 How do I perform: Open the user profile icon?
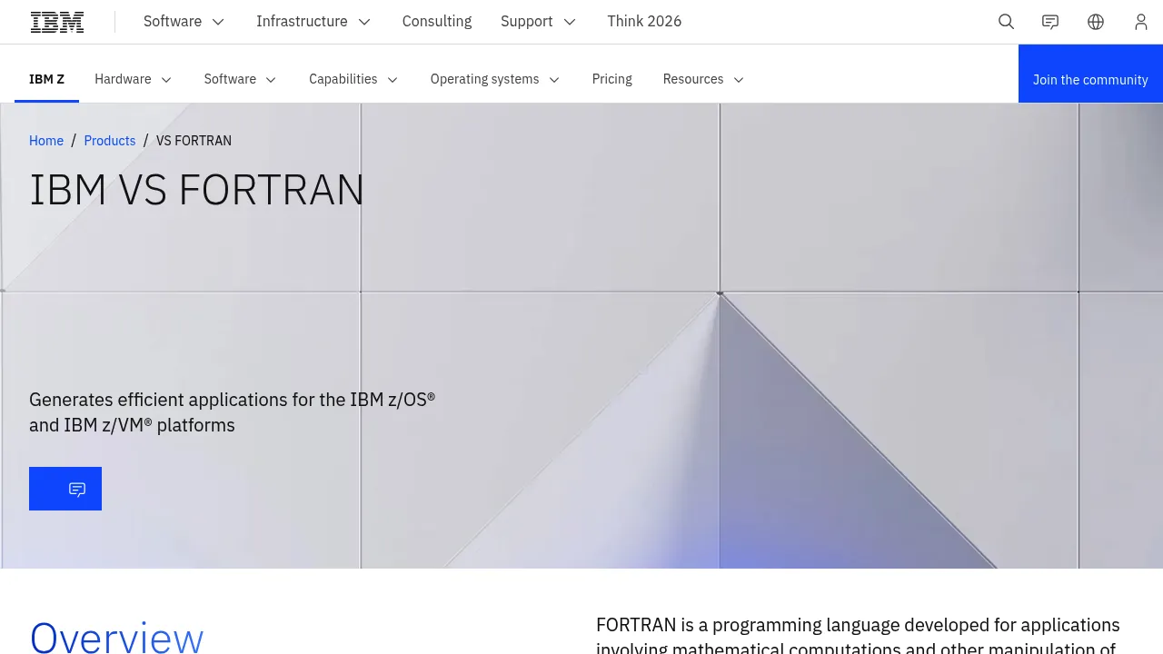click(1141, 22)
